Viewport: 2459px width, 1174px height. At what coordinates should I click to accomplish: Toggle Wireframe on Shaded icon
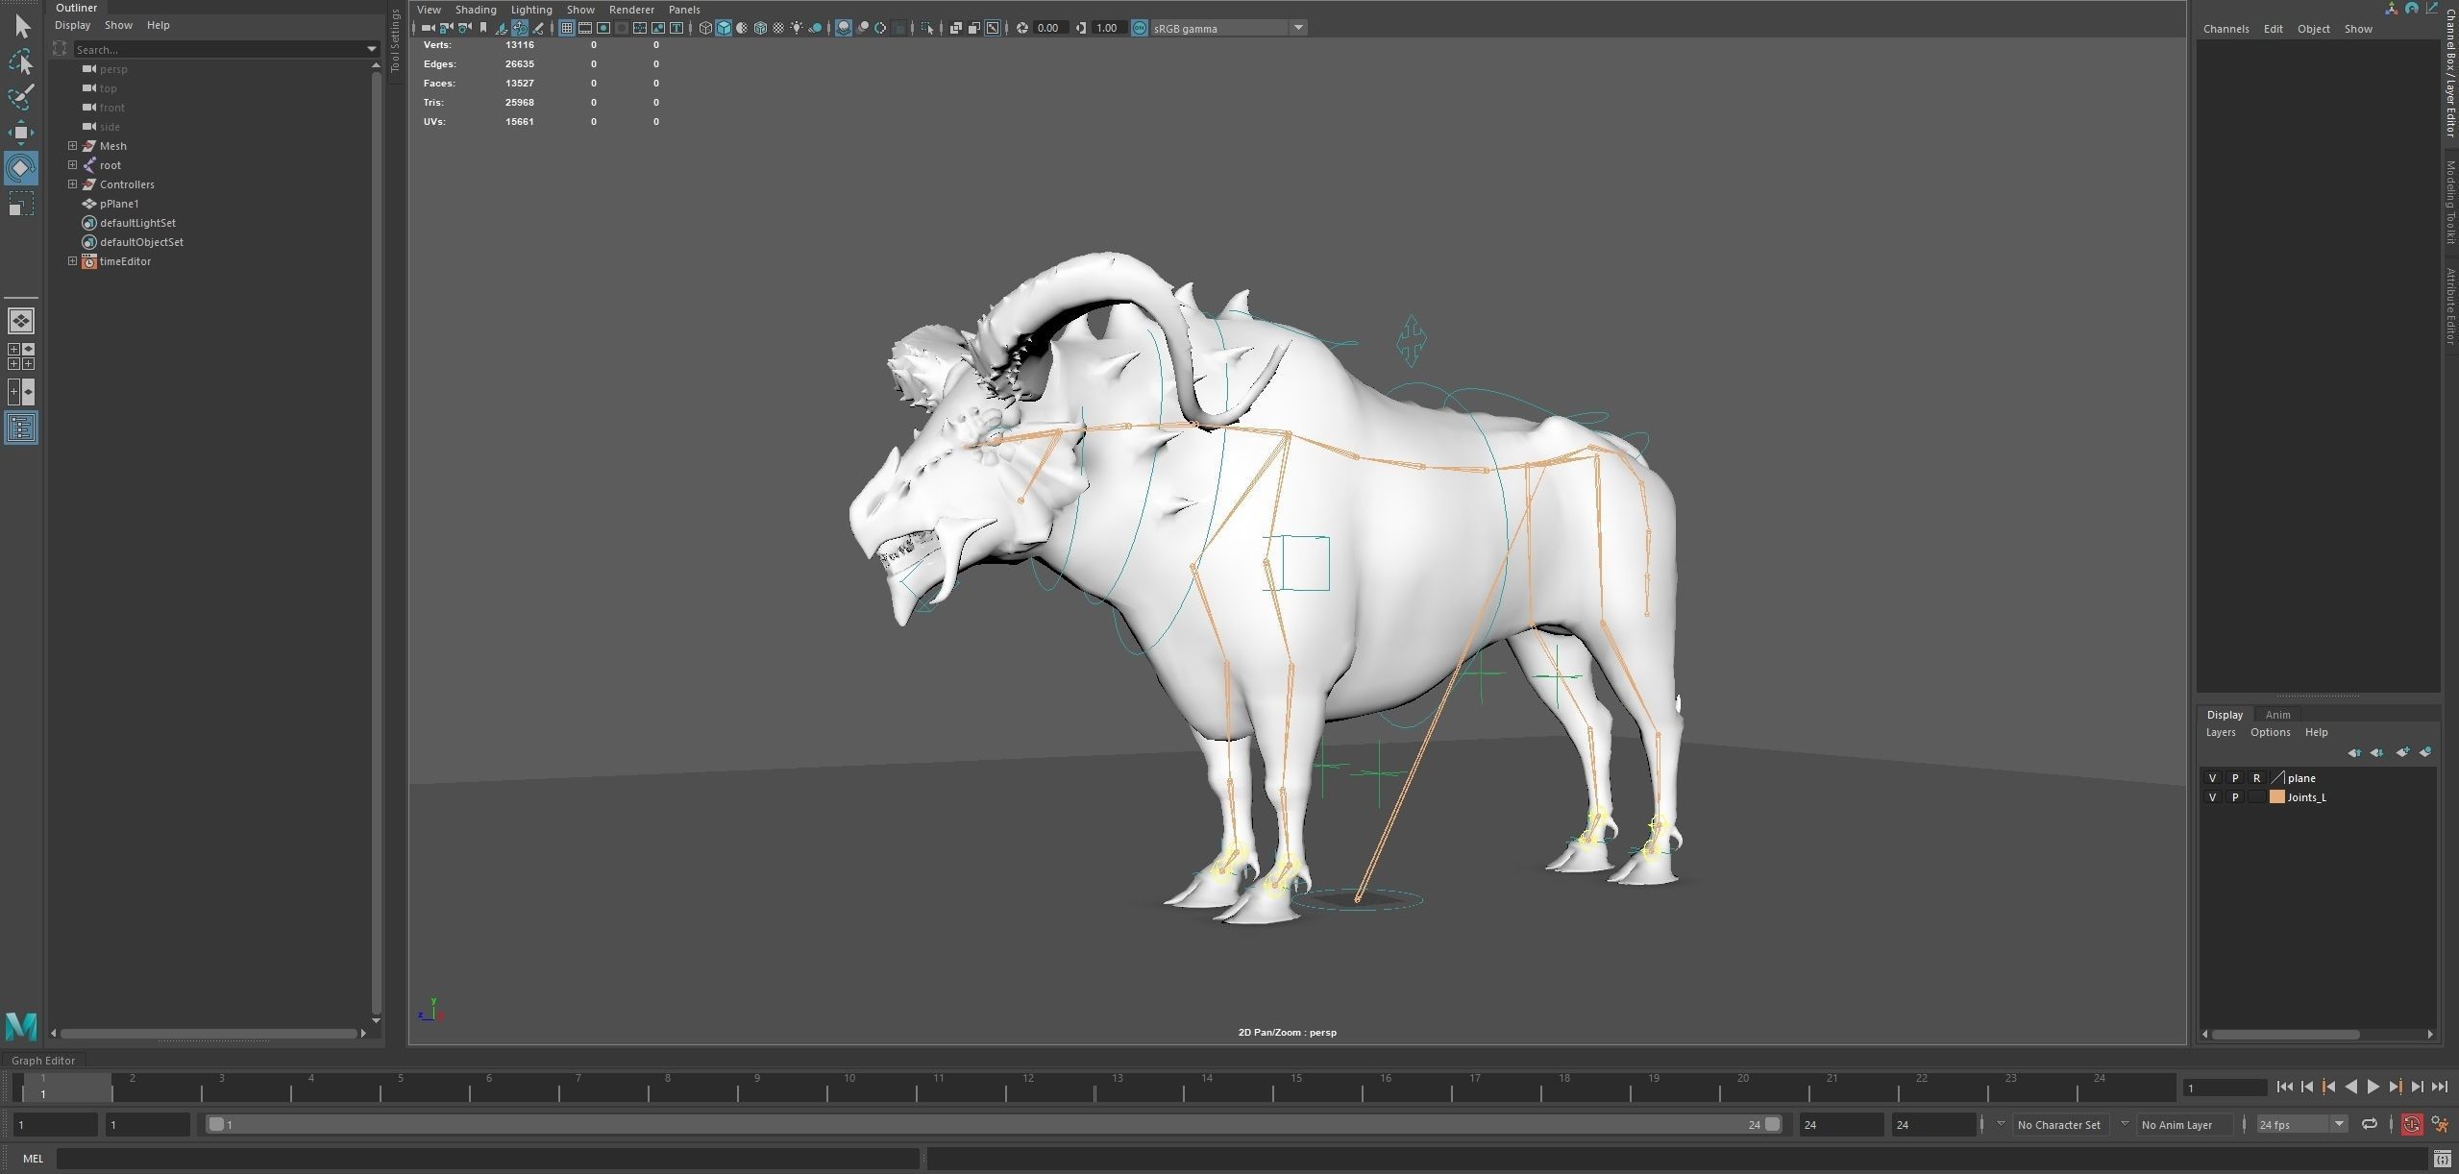click(760, 28)
